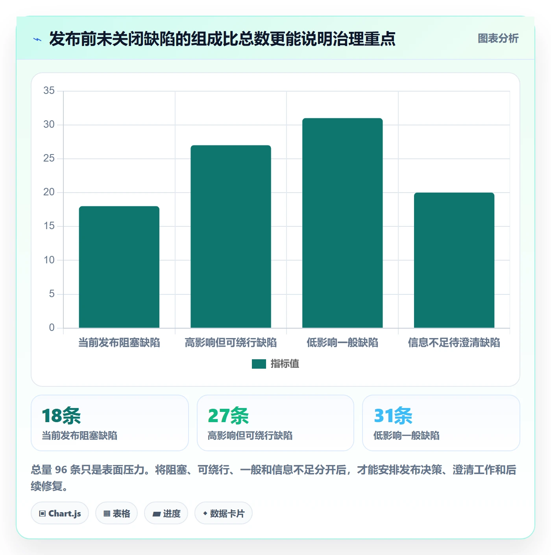Click the square icon in the Chart.js chip
This screenshot has height=555, width=551.
[43, 514]
